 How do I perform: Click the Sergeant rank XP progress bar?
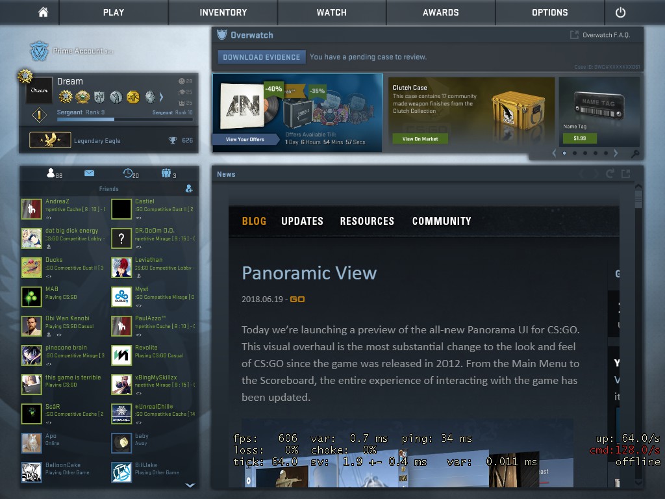point(125,120)
